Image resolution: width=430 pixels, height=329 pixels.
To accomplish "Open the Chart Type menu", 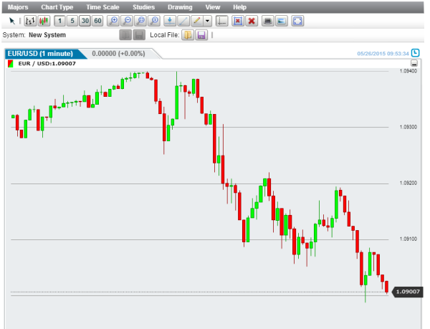I will tap(57, 7).
